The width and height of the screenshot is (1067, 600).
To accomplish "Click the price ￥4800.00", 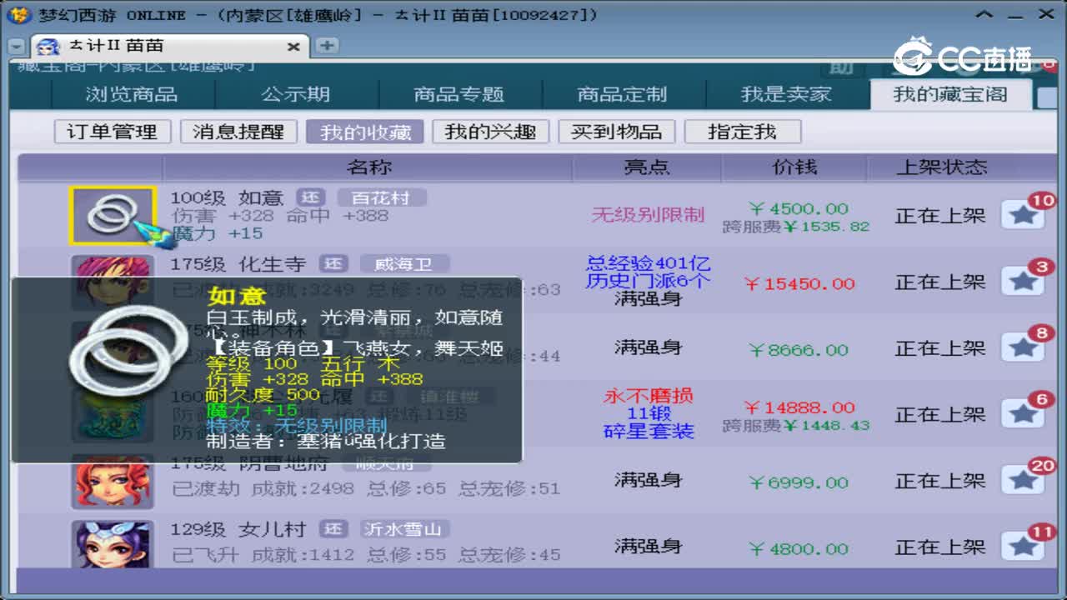I will (798, 549).
